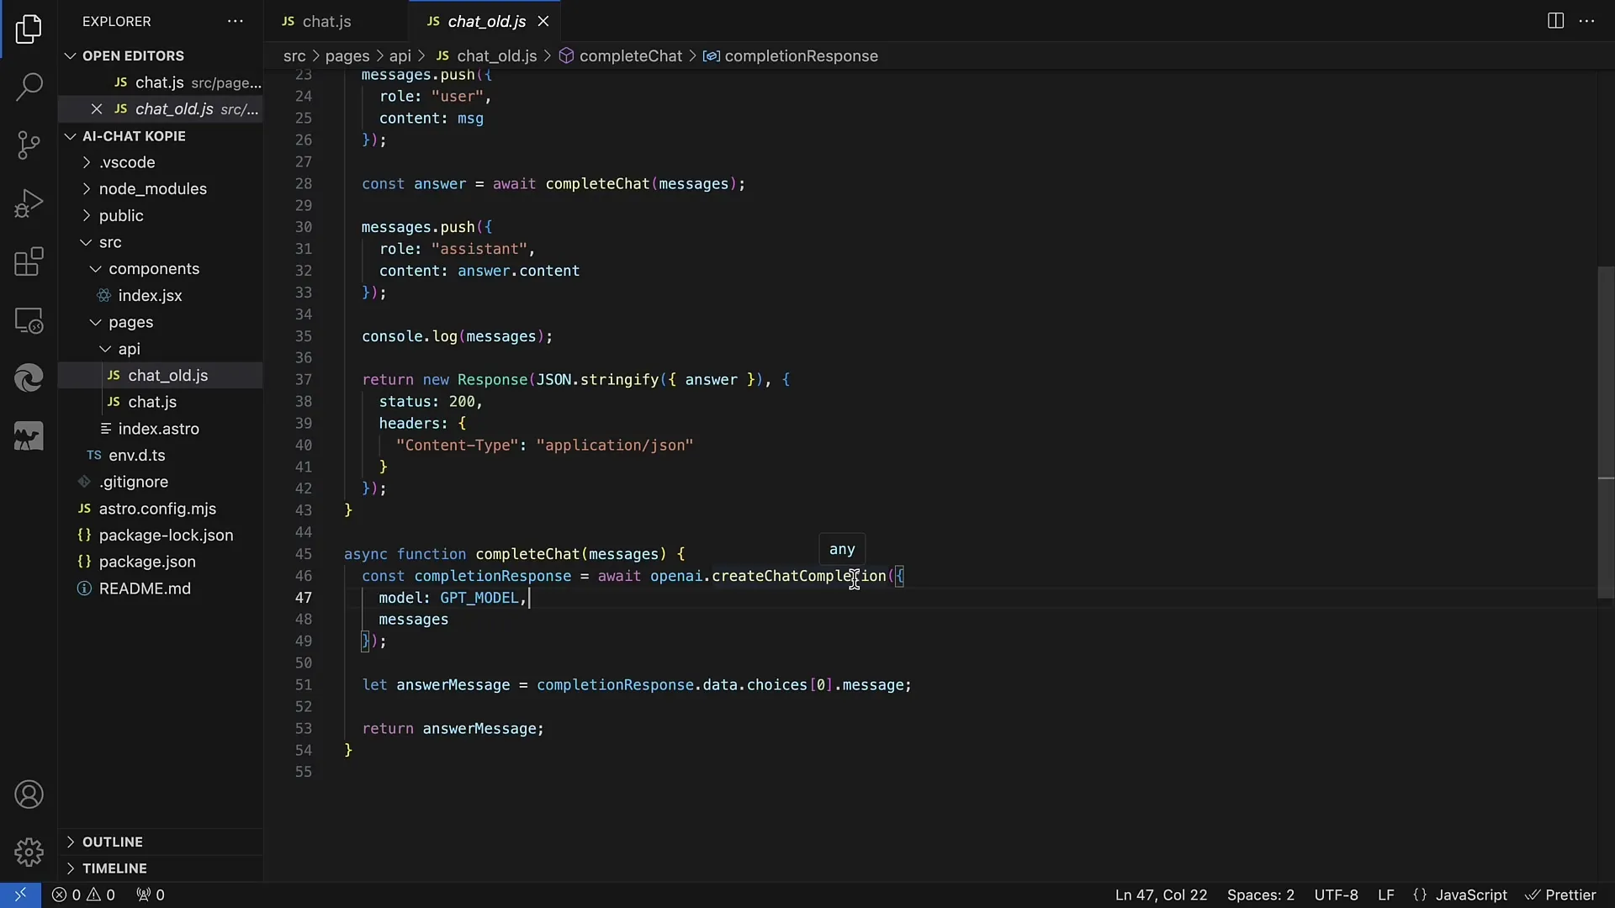The height and width of the screenshot is (908, 1615).
Task: Open the Extensions view icon
Action: (x=29, y=261)
